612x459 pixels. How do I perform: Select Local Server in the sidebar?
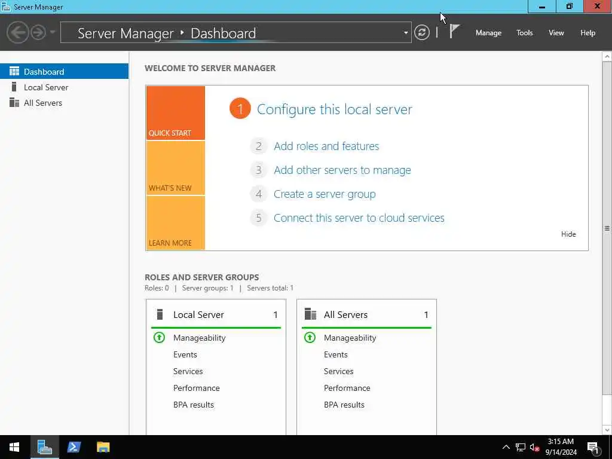click(64, 87)
